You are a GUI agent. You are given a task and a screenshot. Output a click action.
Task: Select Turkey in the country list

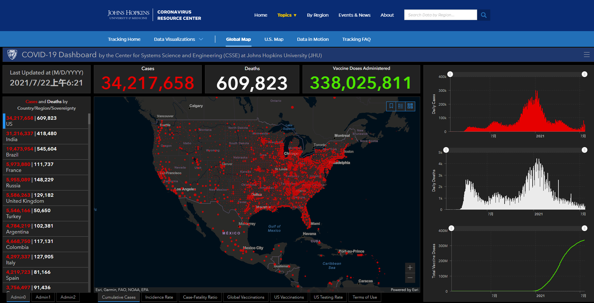tap(45, 213)
